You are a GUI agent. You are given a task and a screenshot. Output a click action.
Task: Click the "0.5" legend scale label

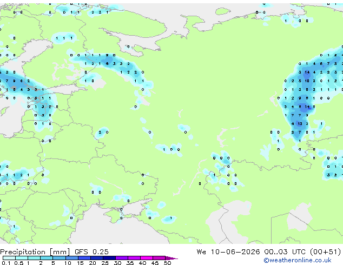pyautogui.click(x=19, y=263)
